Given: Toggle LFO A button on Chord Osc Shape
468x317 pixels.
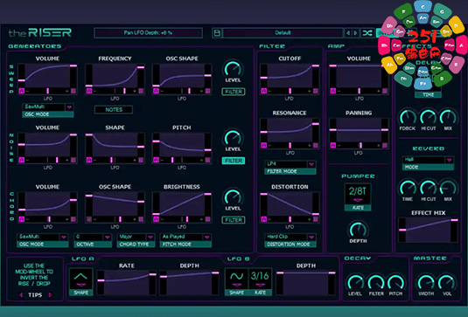Looking at the screenshot, I should click(x=89, y=219).
